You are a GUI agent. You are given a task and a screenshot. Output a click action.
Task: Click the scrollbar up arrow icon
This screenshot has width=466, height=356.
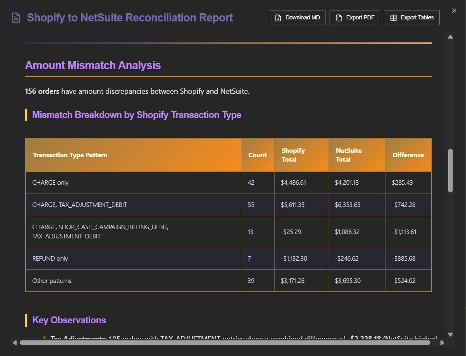click(450, 36)
